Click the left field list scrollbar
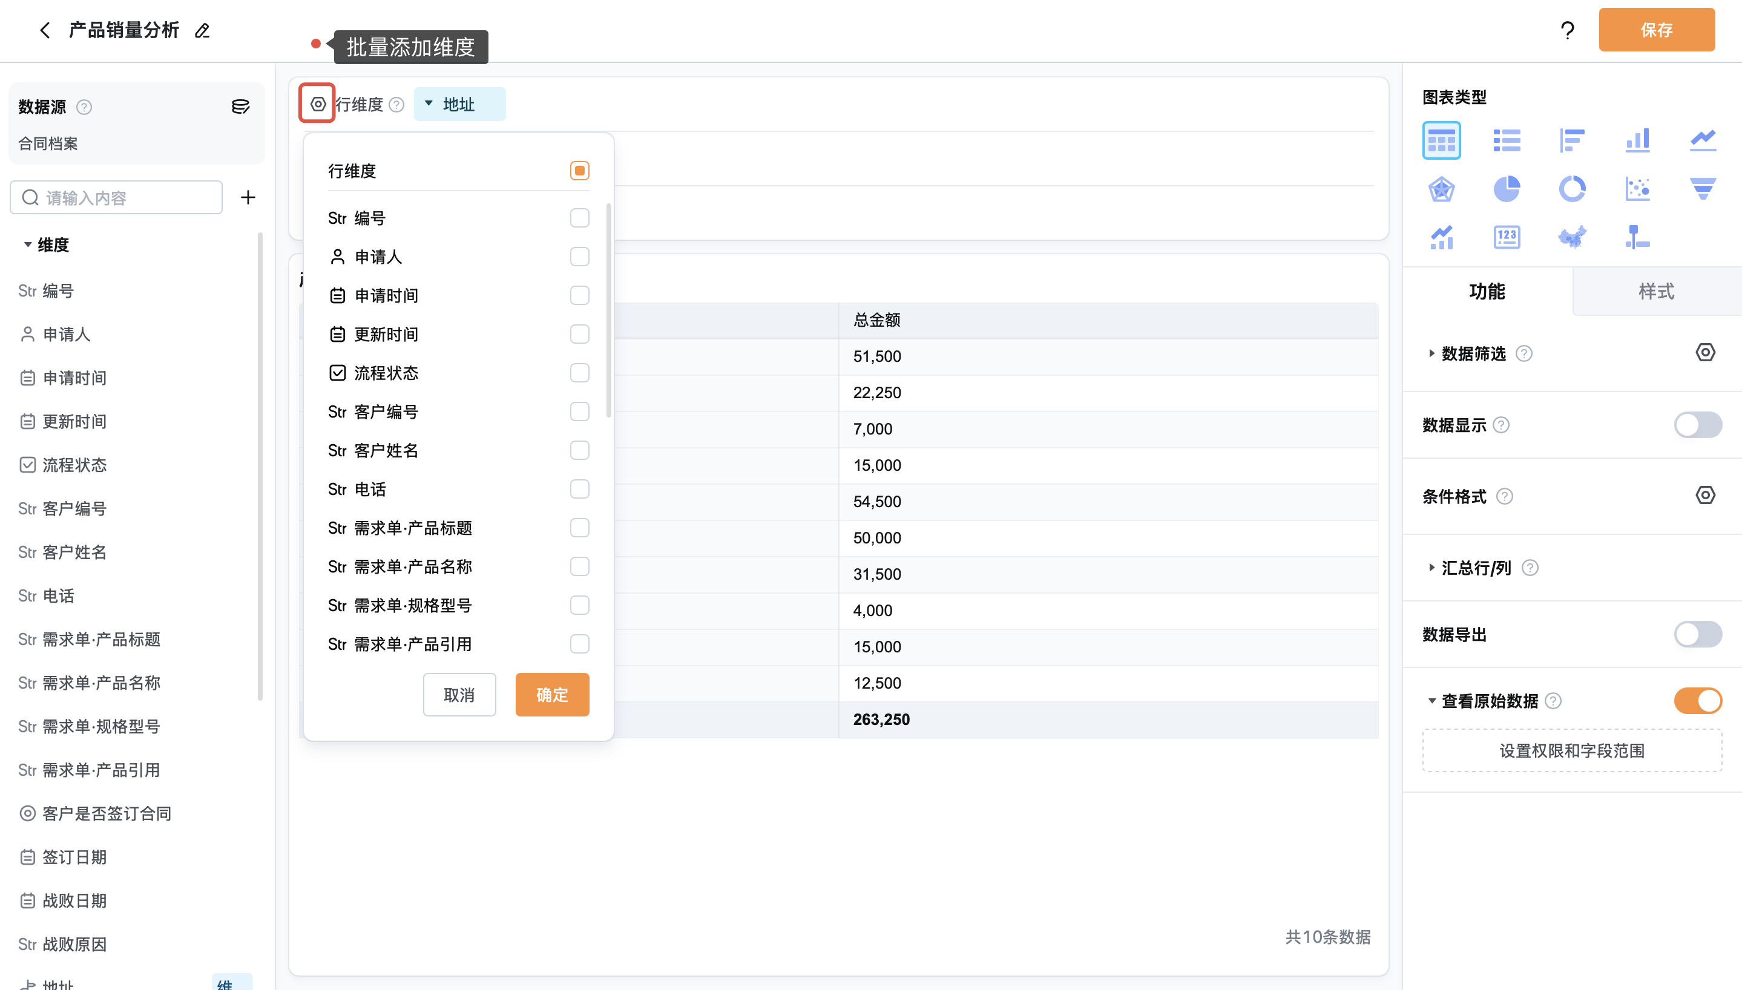1742x990 pixels. [260, 467]
